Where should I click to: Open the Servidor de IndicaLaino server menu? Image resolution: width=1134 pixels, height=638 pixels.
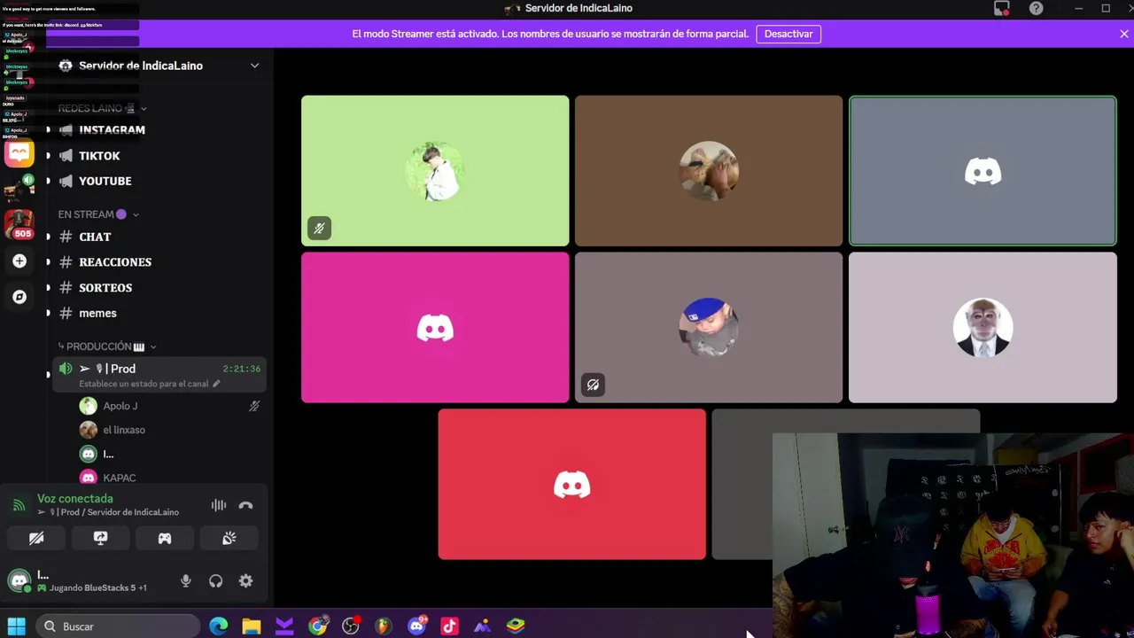coord(159,66)
